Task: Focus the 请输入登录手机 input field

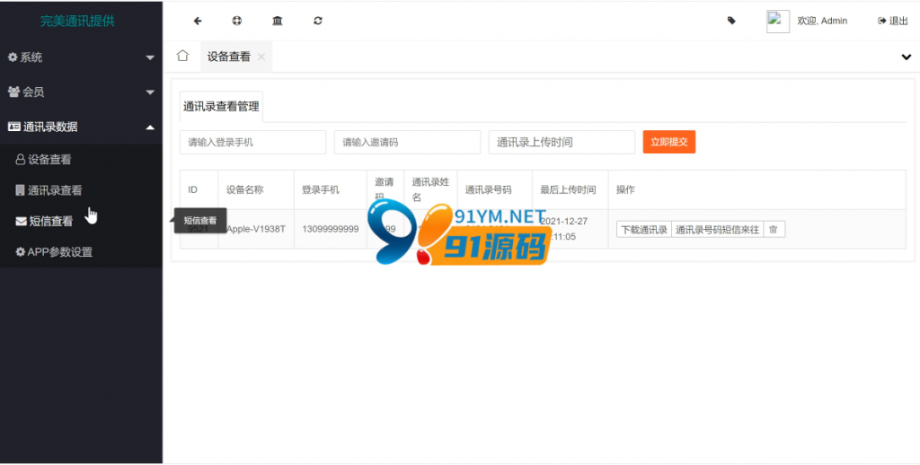Action: 252,142
